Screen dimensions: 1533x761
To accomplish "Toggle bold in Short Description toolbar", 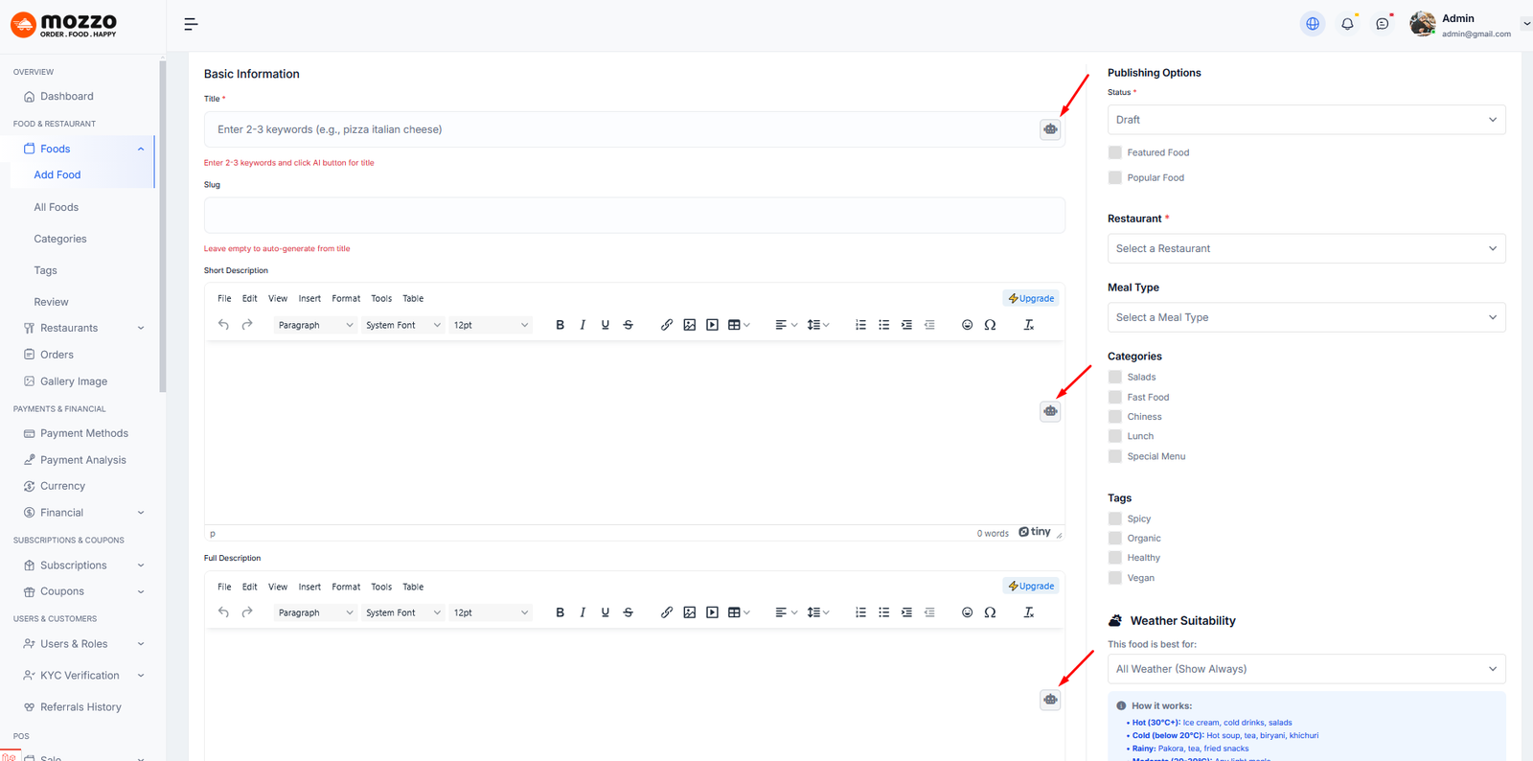I will coord(560,325).
